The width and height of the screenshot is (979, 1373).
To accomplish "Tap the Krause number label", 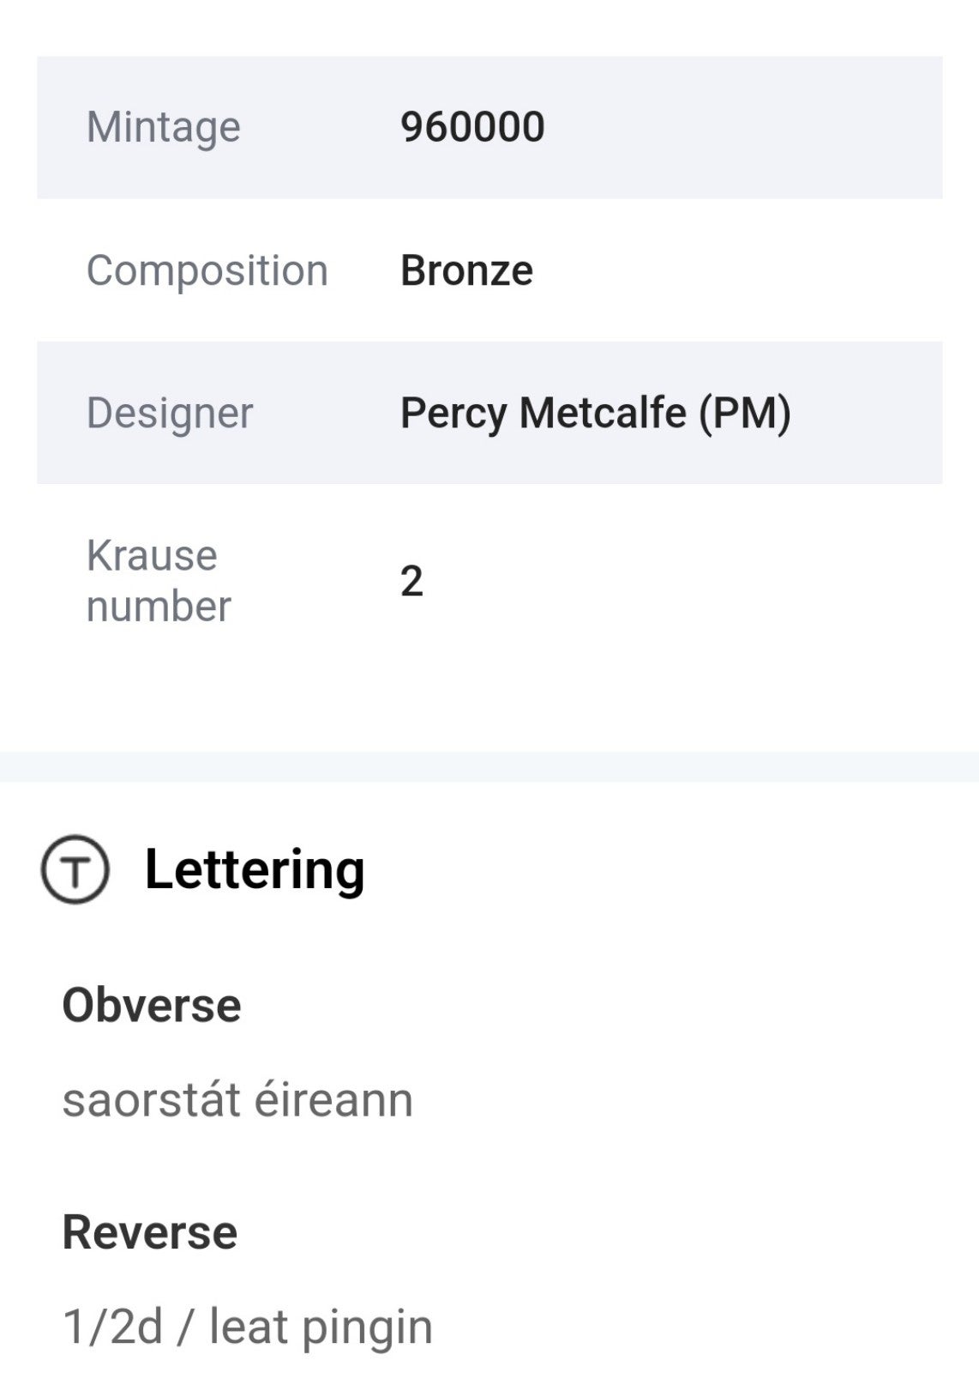I will pyautogui.click(x=159, y=581).
